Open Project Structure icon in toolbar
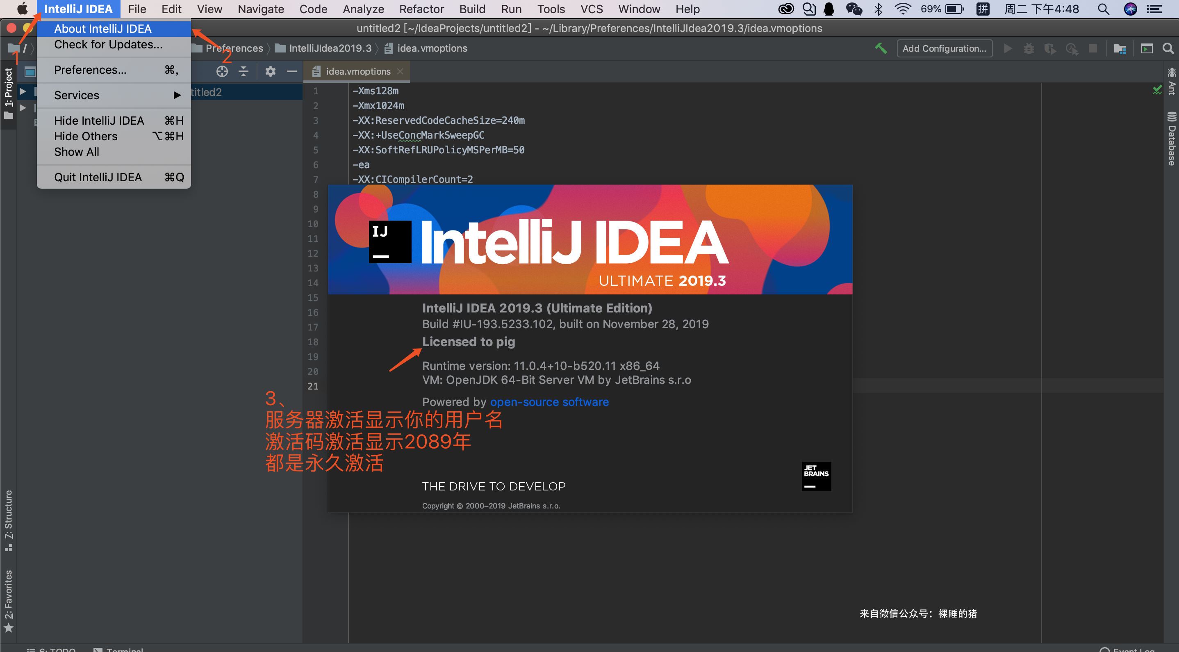Viewport: 1179px width, 652px height. coord(1120,48)
